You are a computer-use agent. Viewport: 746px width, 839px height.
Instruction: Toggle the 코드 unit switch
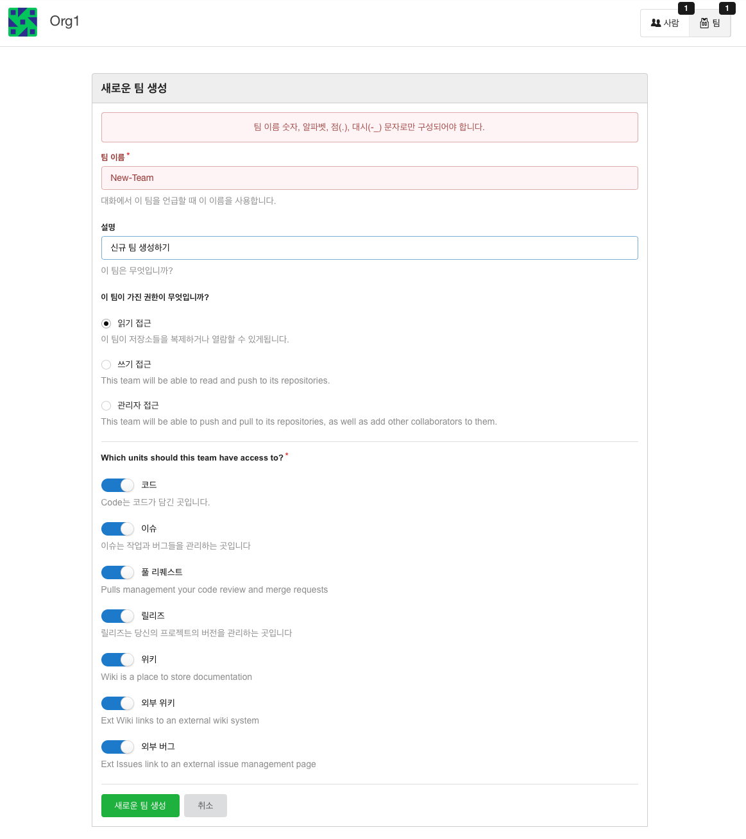pos(118,485)
